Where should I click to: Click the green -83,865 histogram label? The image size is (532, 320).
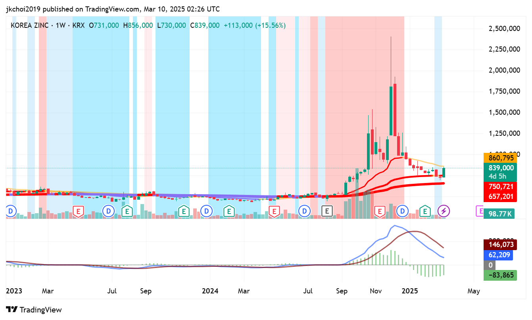pos(501,276)
